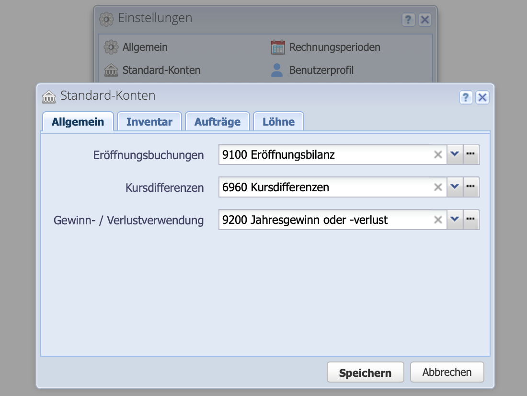Expand the Gewinn-/Verlustverwendung dropdown
The height and width of the screenshot is (396, 527).
455,220
